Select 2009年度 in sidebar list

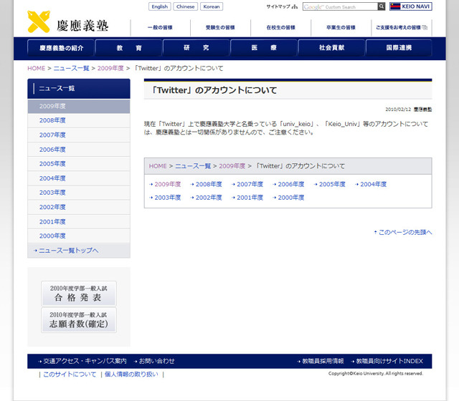[79, 106]
